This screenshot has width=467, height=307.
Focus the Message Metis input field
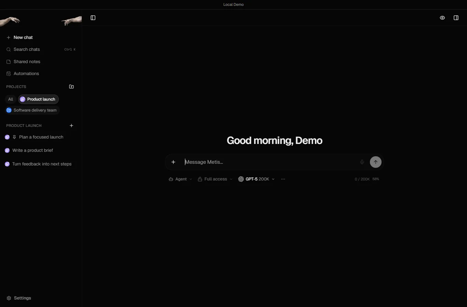(270, 162)
